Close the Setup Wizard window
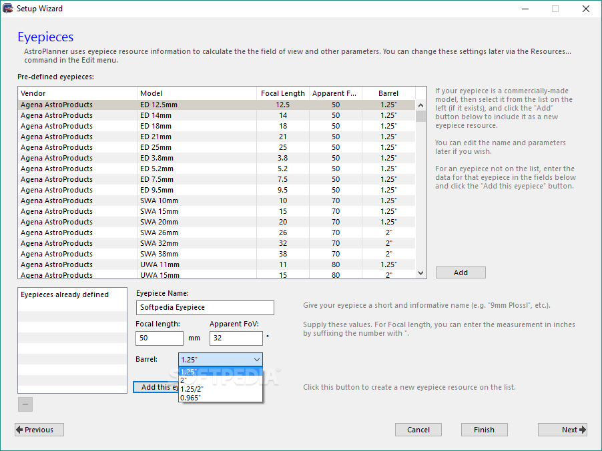Image resolution: width=602 pixels, height=451 pixels. pos(586,9)
